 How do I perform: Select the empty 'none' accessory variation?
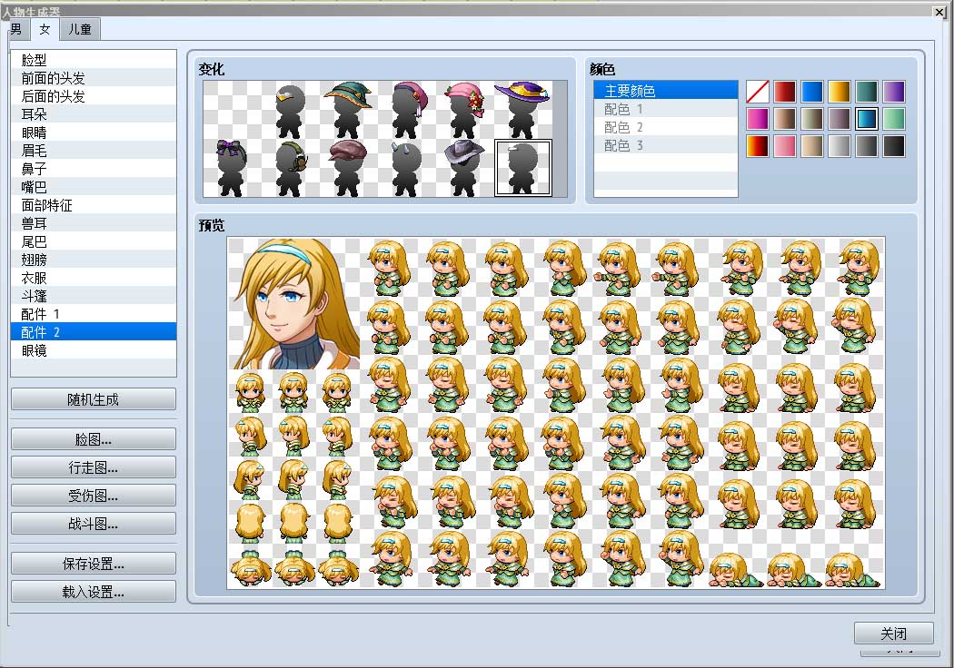click(x=232, y=110)
